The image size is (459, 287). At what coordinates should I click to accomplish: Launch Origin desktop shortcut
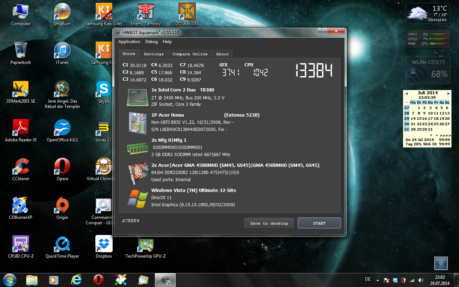click(x=62, y=208)
